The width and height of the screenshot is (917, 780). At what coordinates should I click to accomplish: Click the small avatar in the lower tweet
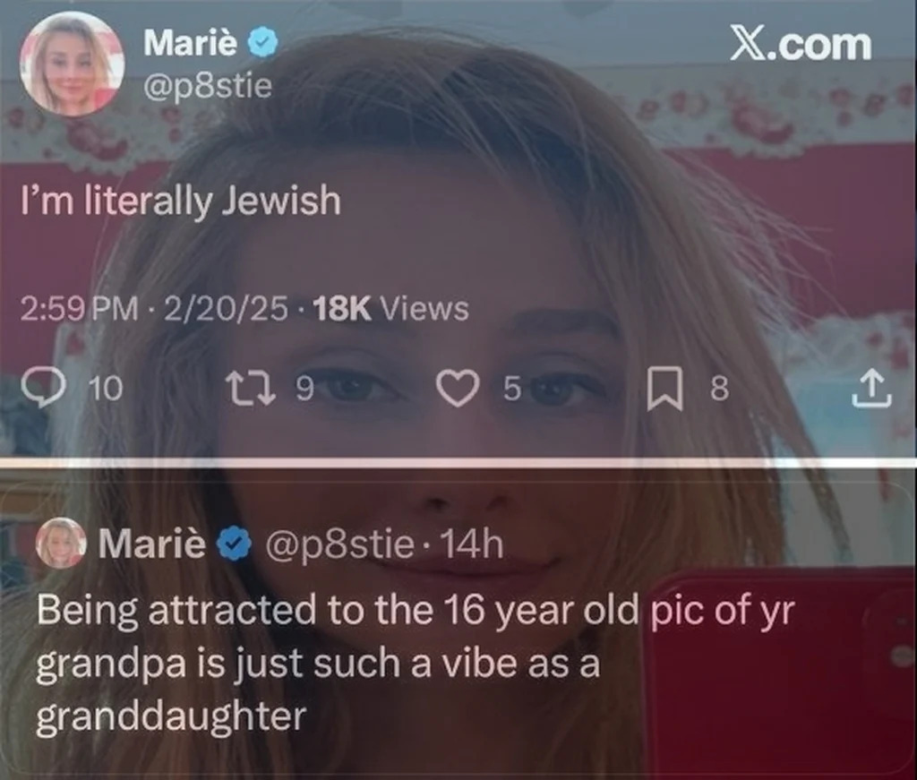coord(61,544)
